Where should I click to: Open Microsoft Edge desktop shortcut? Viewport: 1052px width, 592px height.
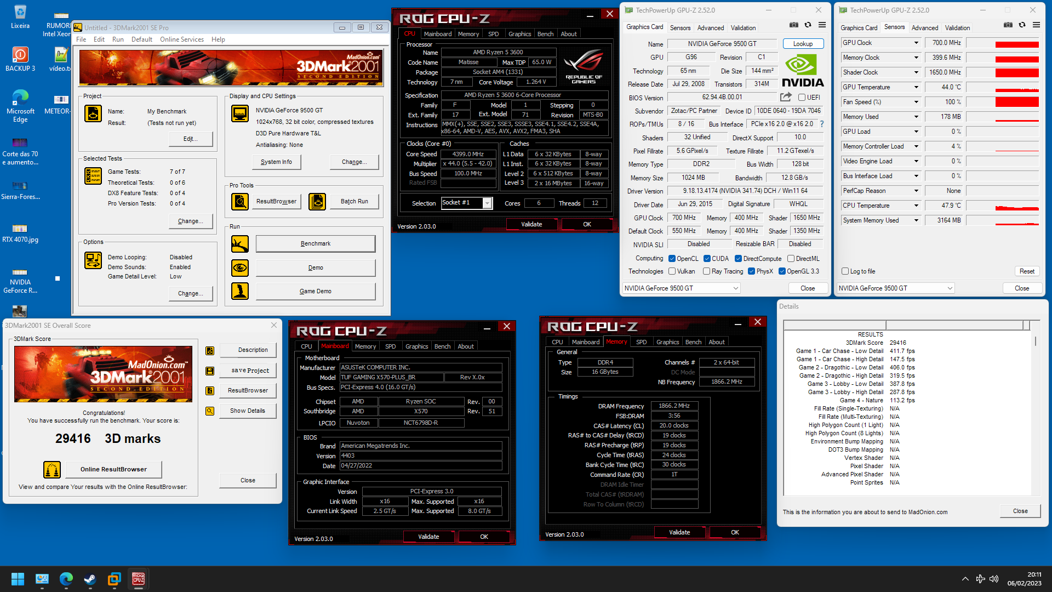(20, 106)
